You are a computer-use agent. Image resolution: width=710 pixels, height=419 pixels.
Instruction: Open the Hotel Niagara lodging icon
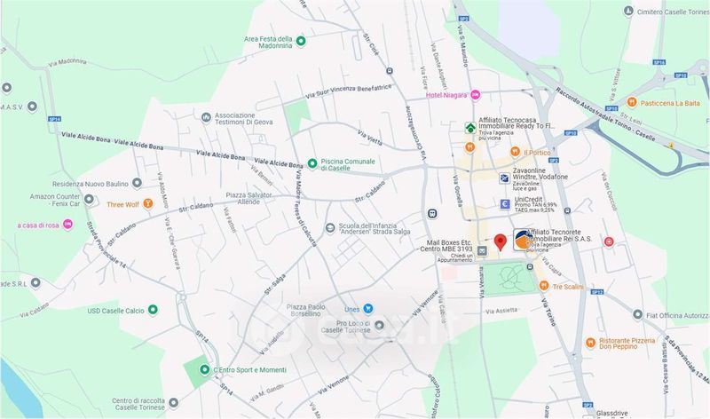pyautogui.click(x=475, y=95)
